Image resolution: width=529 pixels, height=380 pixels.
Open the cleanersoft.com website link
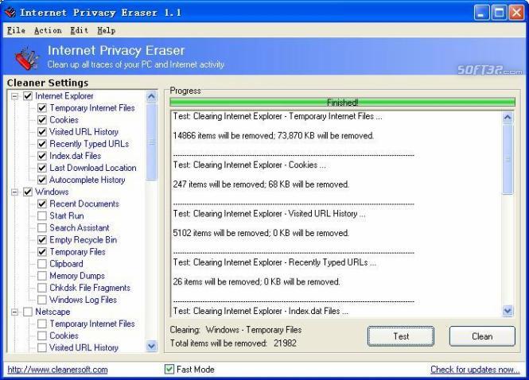click(57, 370)
